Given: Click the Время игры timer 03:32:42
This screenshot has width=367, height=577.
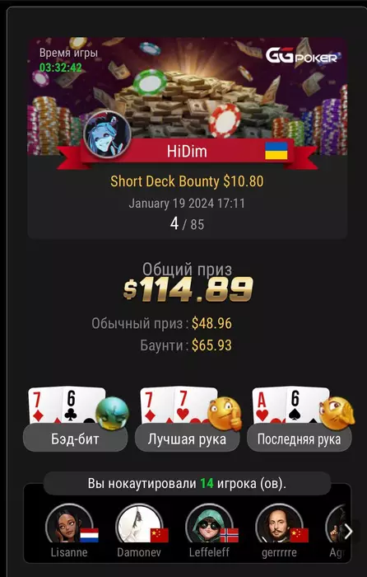Looking at the screenshot, I should coord(61,68).
